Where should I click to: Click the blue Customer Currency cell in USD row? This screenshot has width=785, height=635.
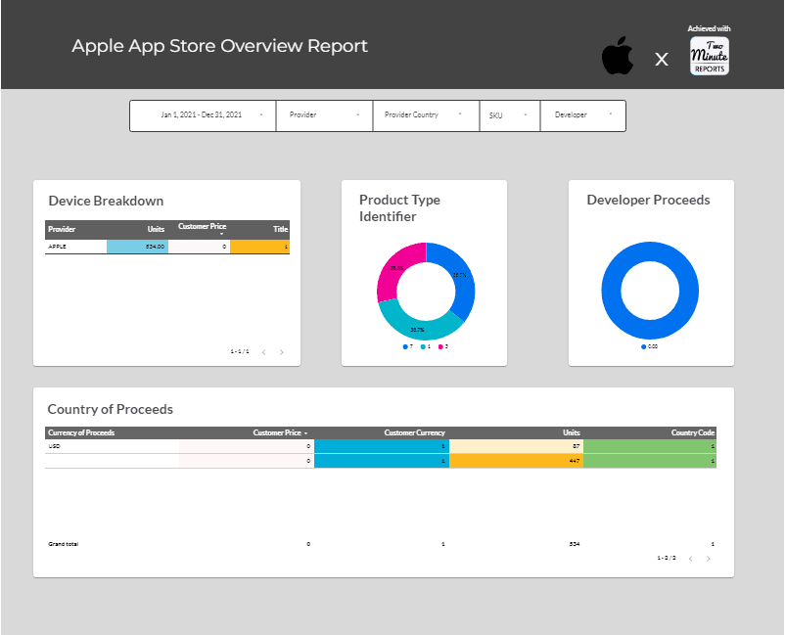pos(382,446)
